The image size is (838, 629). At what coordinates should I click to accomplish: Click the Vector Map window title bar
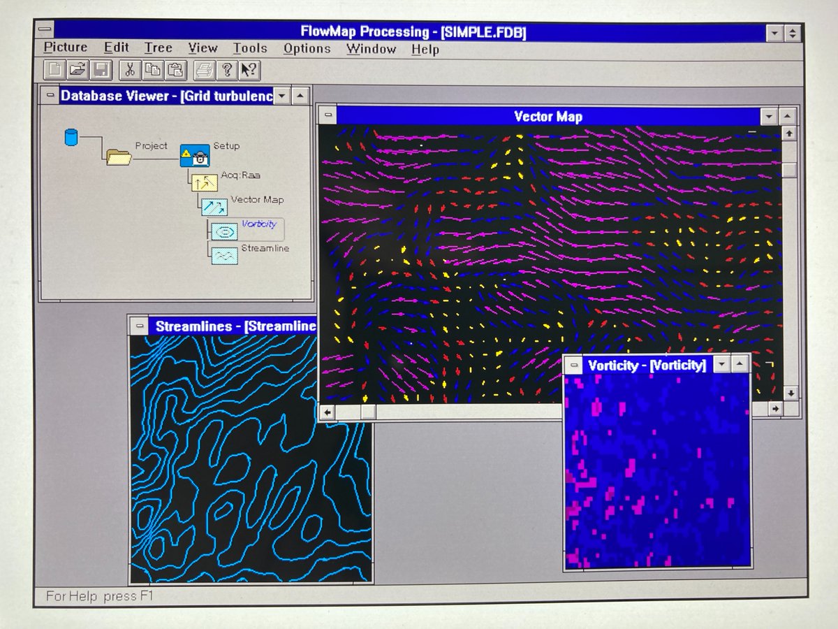click(548, 117)
